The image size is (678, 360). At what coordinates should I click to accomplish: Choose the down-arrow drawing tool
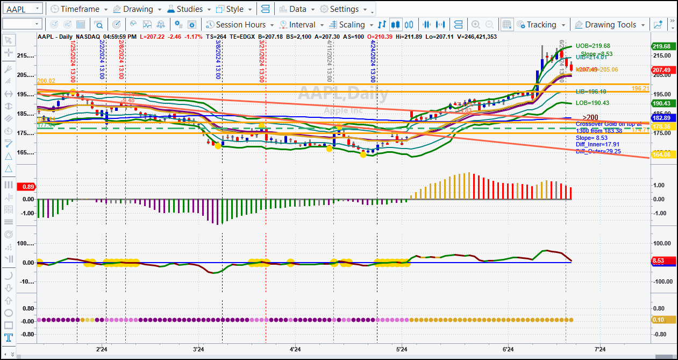coord(8,287)
